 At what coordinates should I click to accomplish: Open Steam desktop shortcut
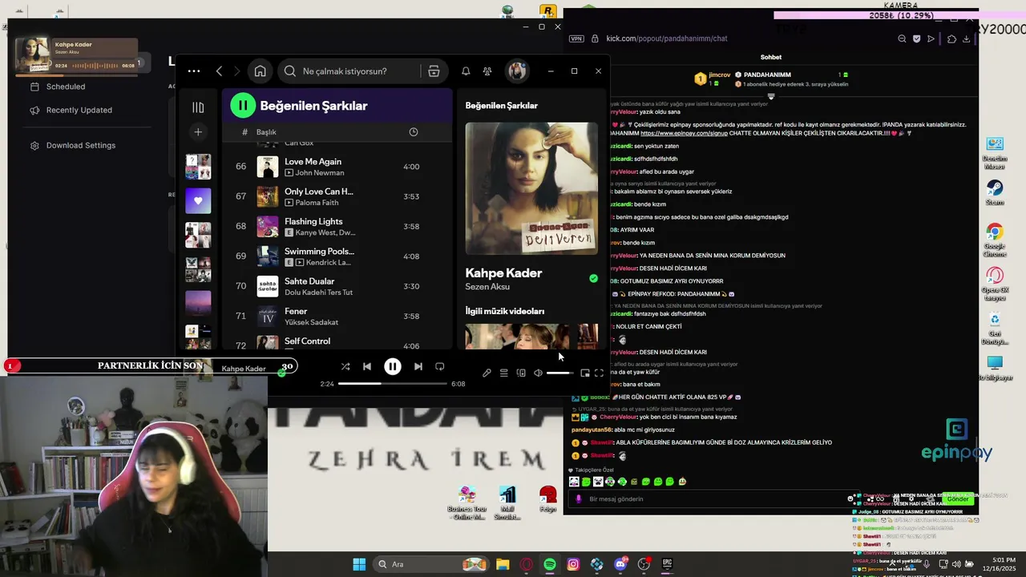point(995,192)
